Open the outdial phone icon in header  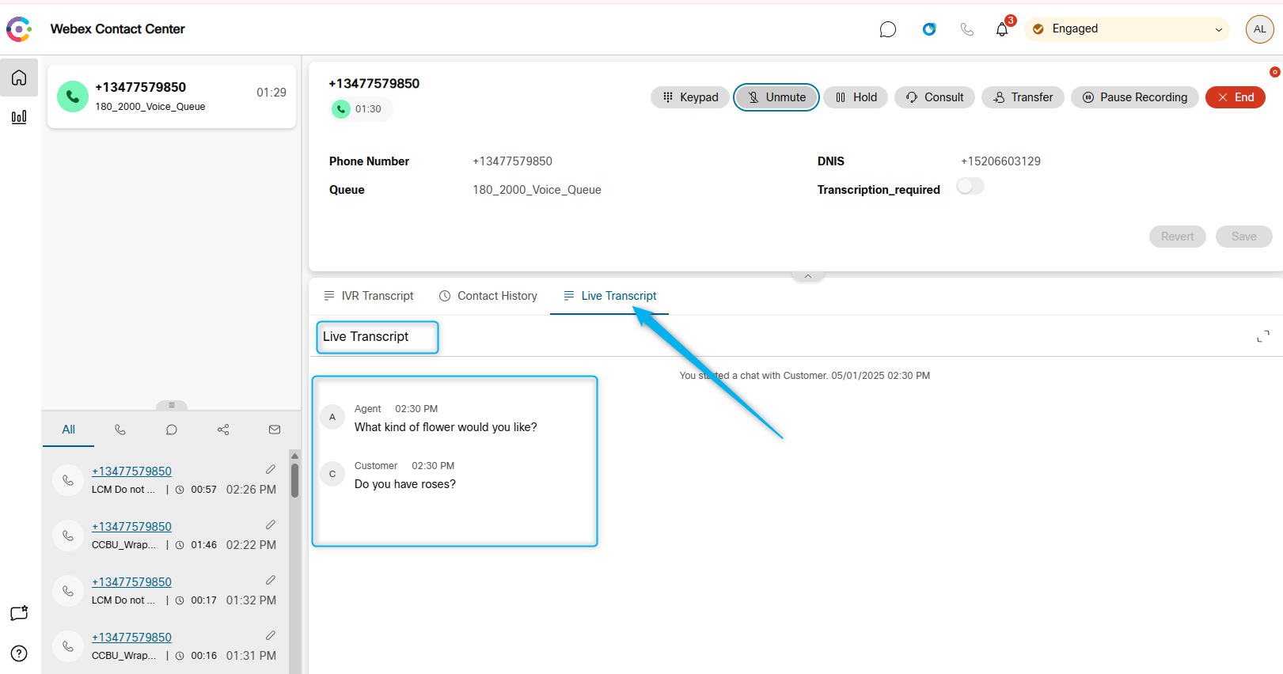click(x=966, y=29)
